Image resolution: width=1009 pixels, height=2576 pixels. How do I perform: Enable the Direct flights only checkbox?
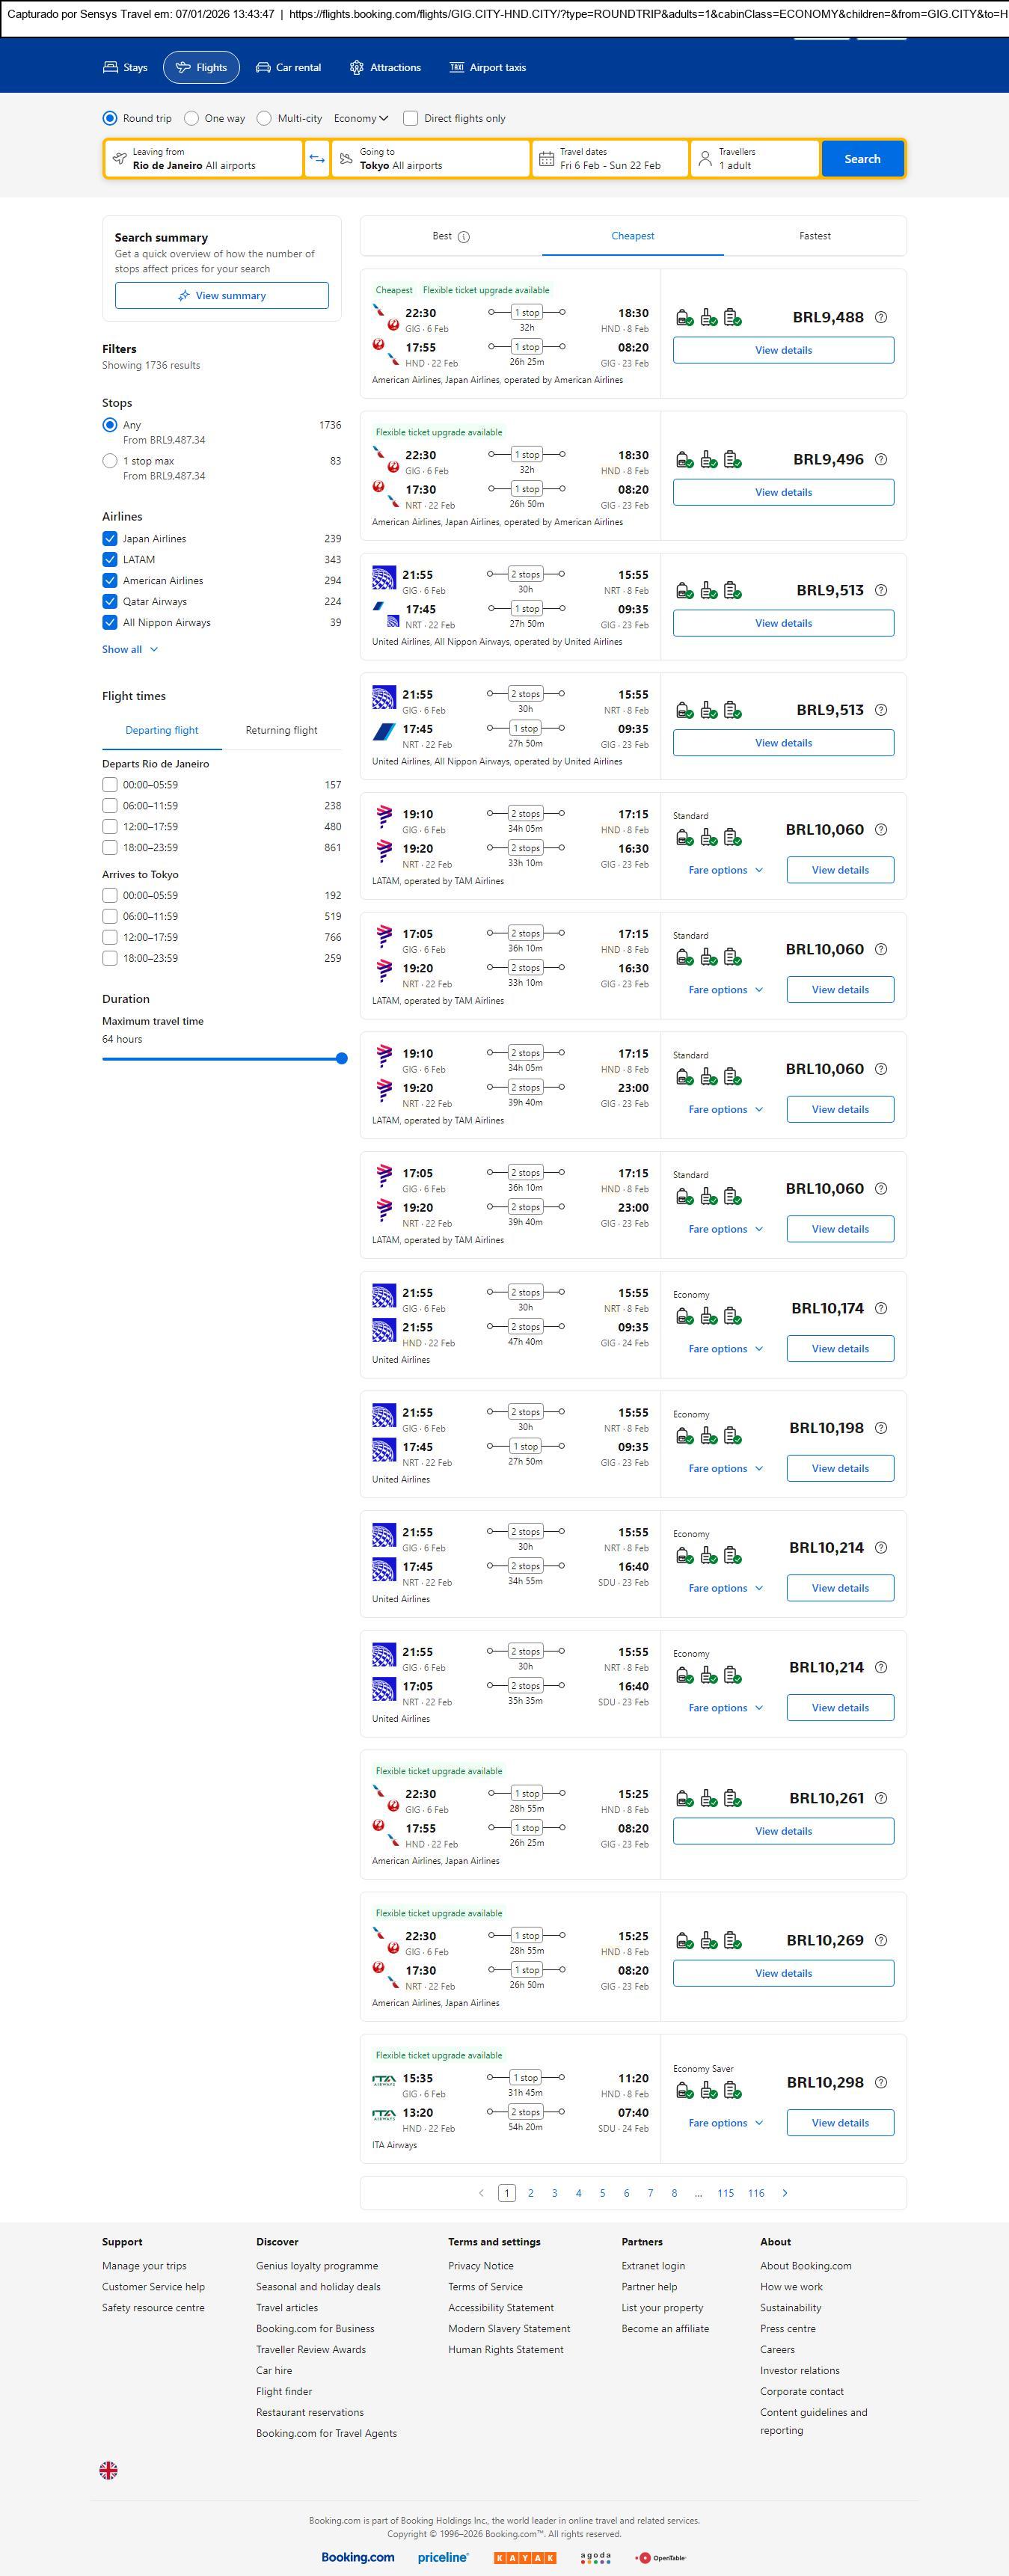point(410,118)
